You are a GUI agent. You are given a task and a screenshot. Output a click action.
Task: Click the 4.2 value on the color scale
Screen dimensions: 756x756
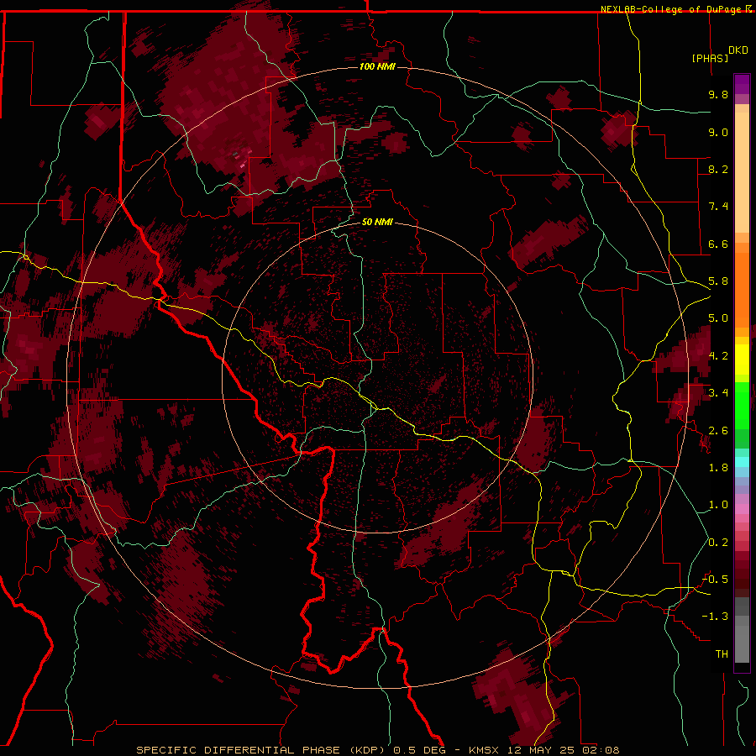tap(718, 356)
